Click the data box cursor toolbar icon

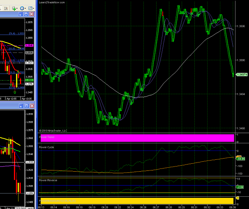pyautogui.click(x=6, y=8)
